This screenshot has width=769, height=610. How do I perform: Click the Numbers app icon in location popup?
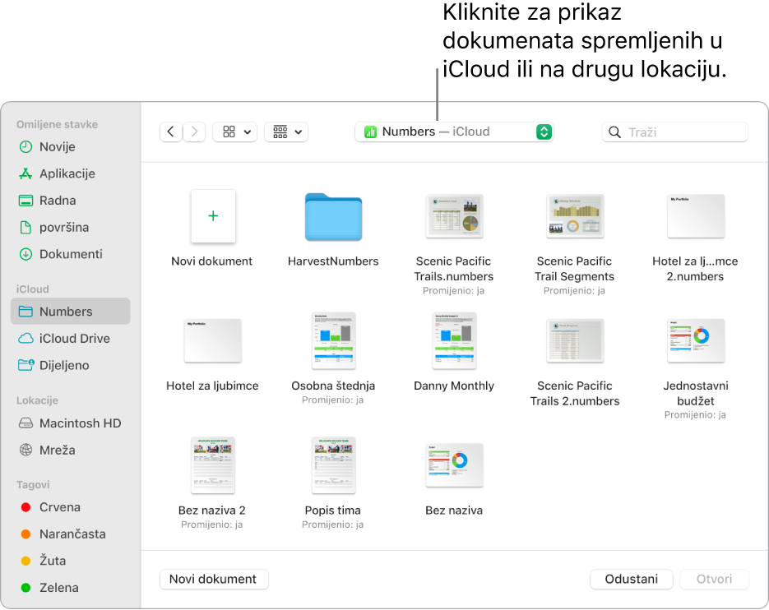coord(370,132)
